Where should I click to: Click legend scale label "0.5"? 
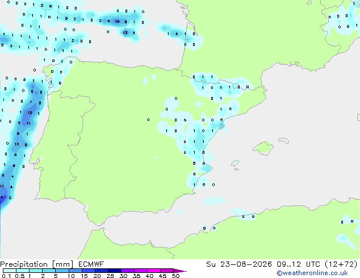(x=20, y=276)
